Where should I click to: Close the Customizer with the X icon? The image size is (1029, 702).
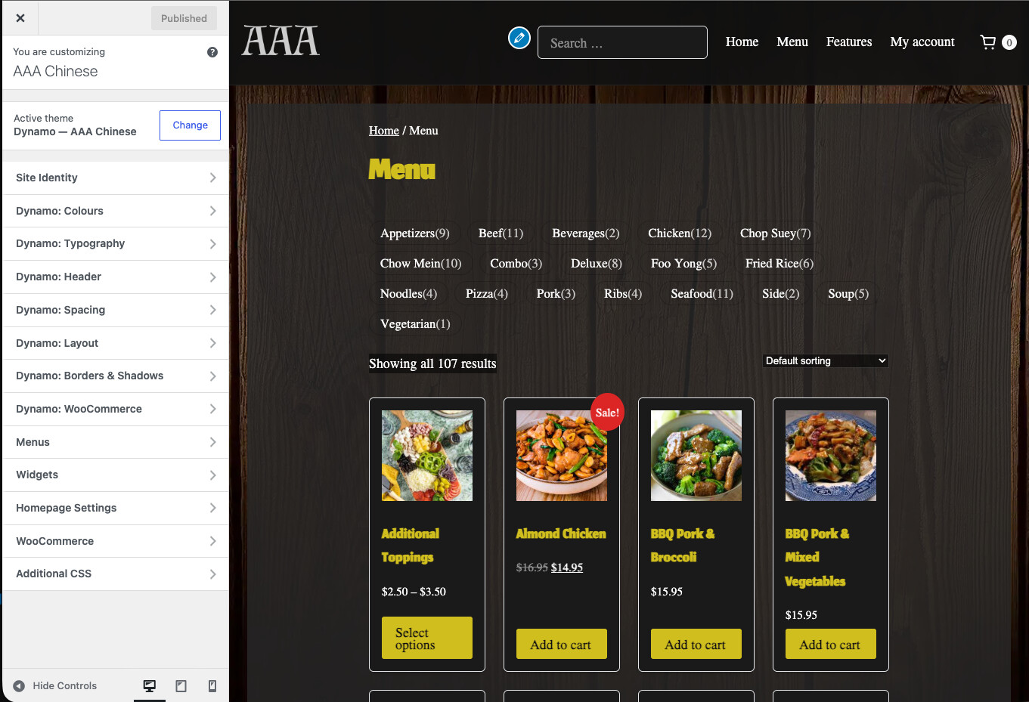pyautogui.click(x=20, y=18)
